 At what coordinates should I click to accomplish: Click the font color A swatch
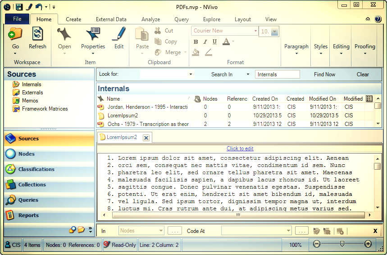[226, 42]
